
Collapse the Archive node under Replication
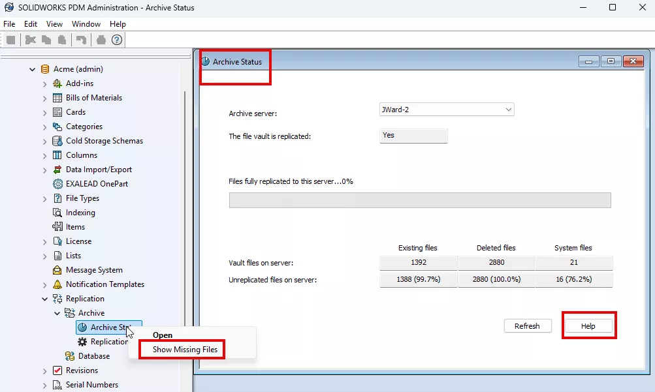57,313
